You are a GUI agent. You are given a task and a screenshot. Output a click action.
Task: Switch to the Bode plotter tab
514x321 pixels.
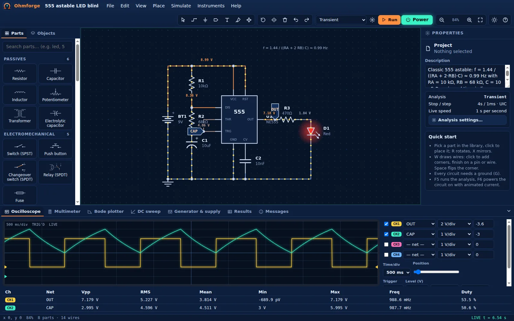[106, 212]
